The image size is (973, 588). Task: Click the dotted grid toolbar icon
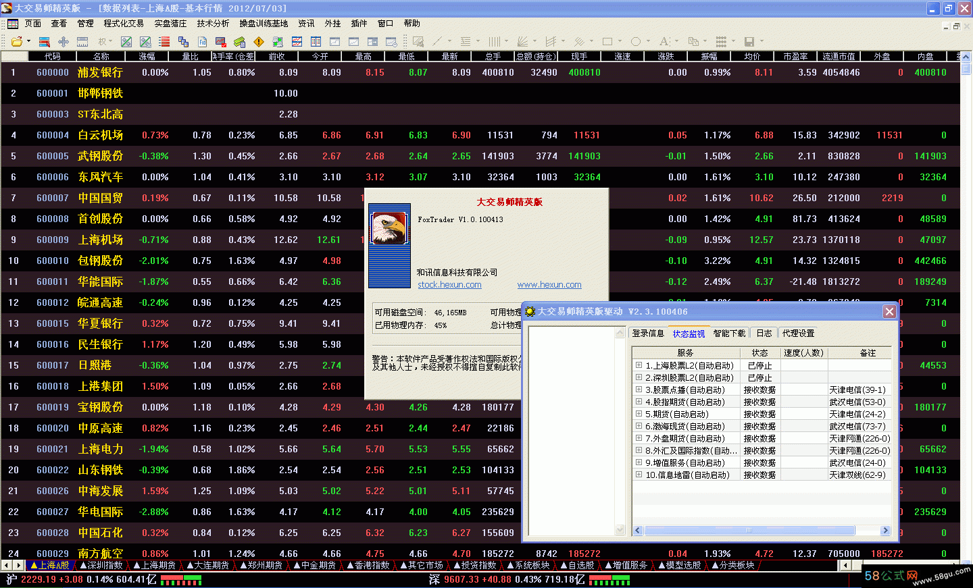click(x=721, y=41)
